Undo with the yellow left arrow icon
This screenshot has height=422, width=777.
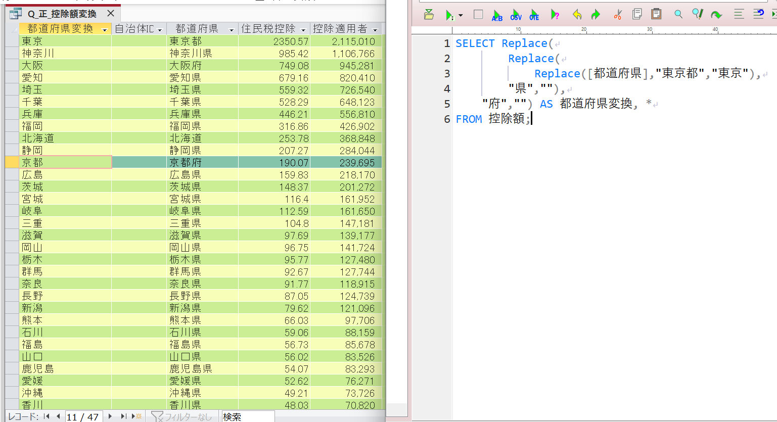pyautogui.click(x=577, y=15)
